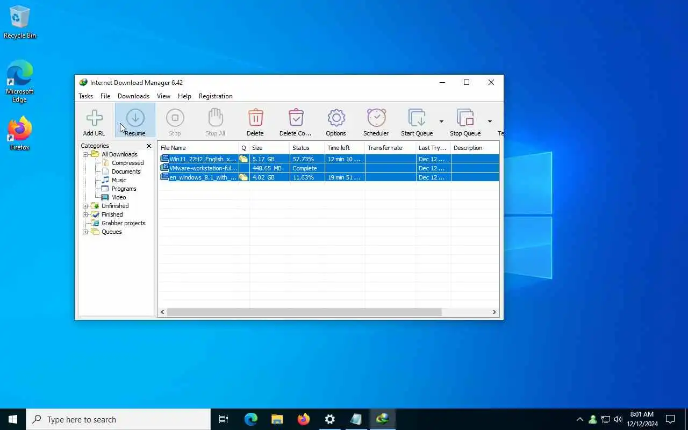Click the Microsoft Edge desktop shortcut
The height and width of the screenshot is (430, 688).
(20, 82)
